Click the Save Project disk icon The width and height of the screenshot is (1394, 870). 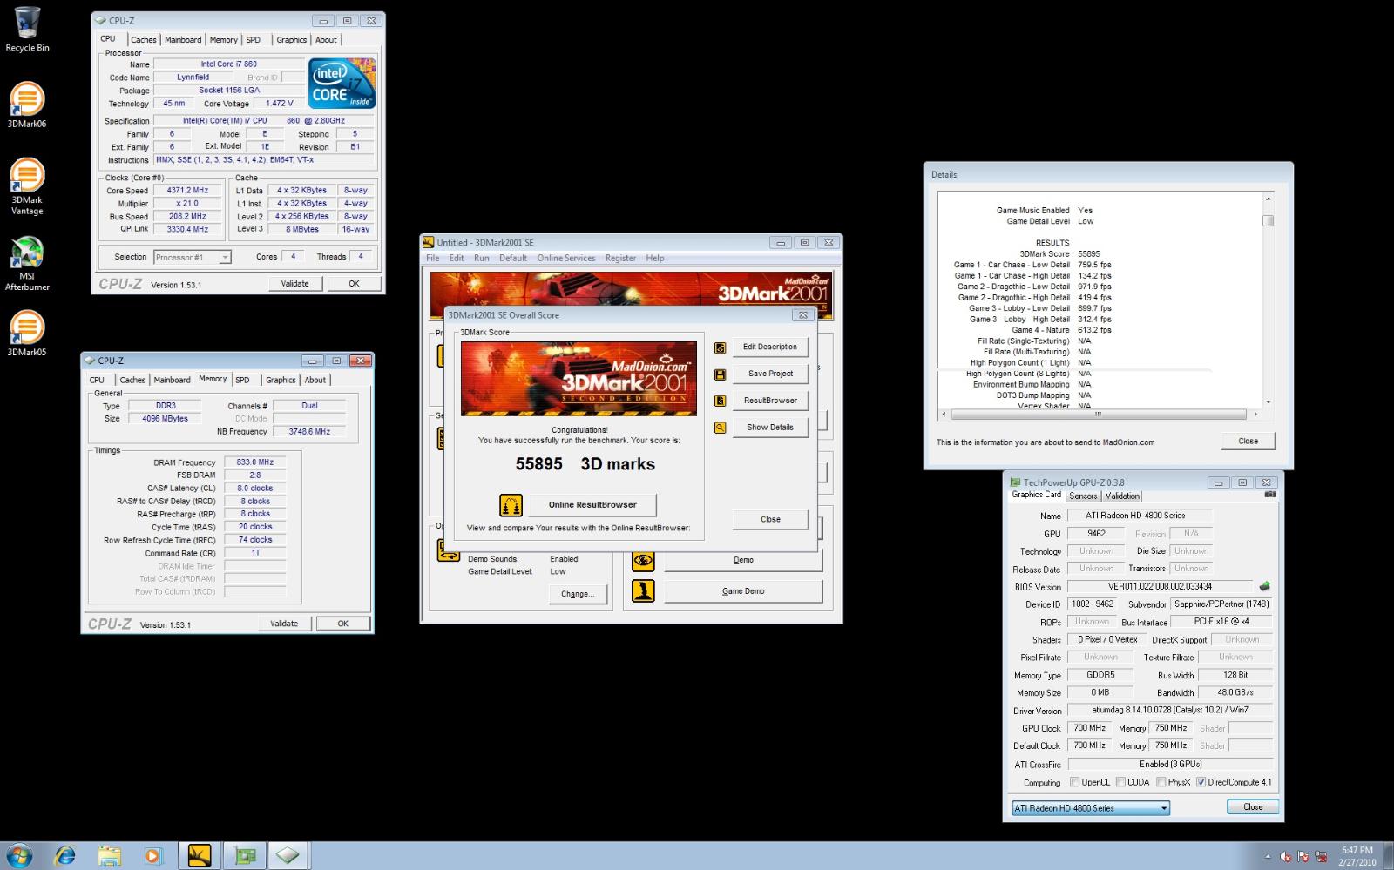click(x=720, y=374)
